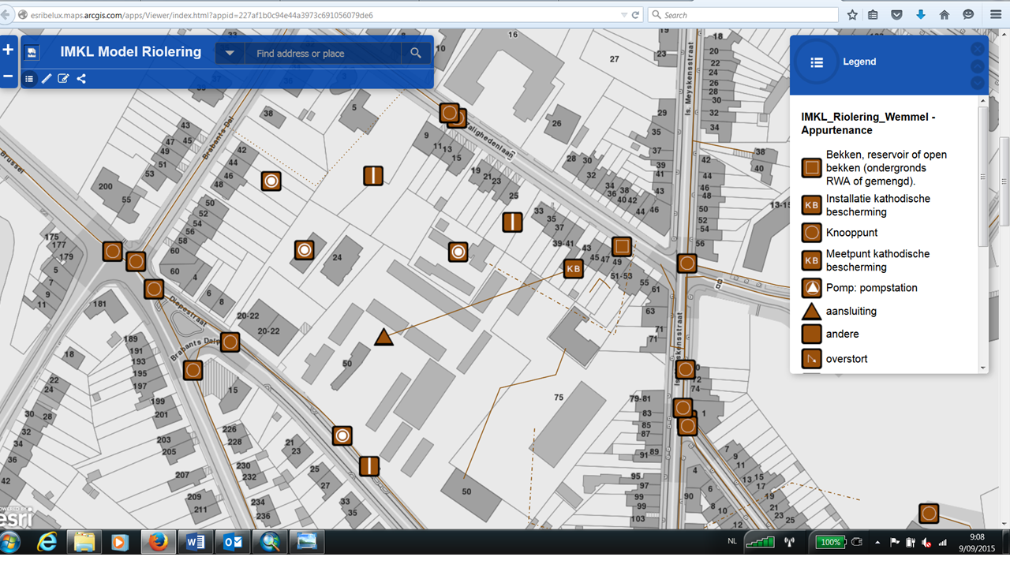Open the bookmarks list icon

[x=873, y=15]
